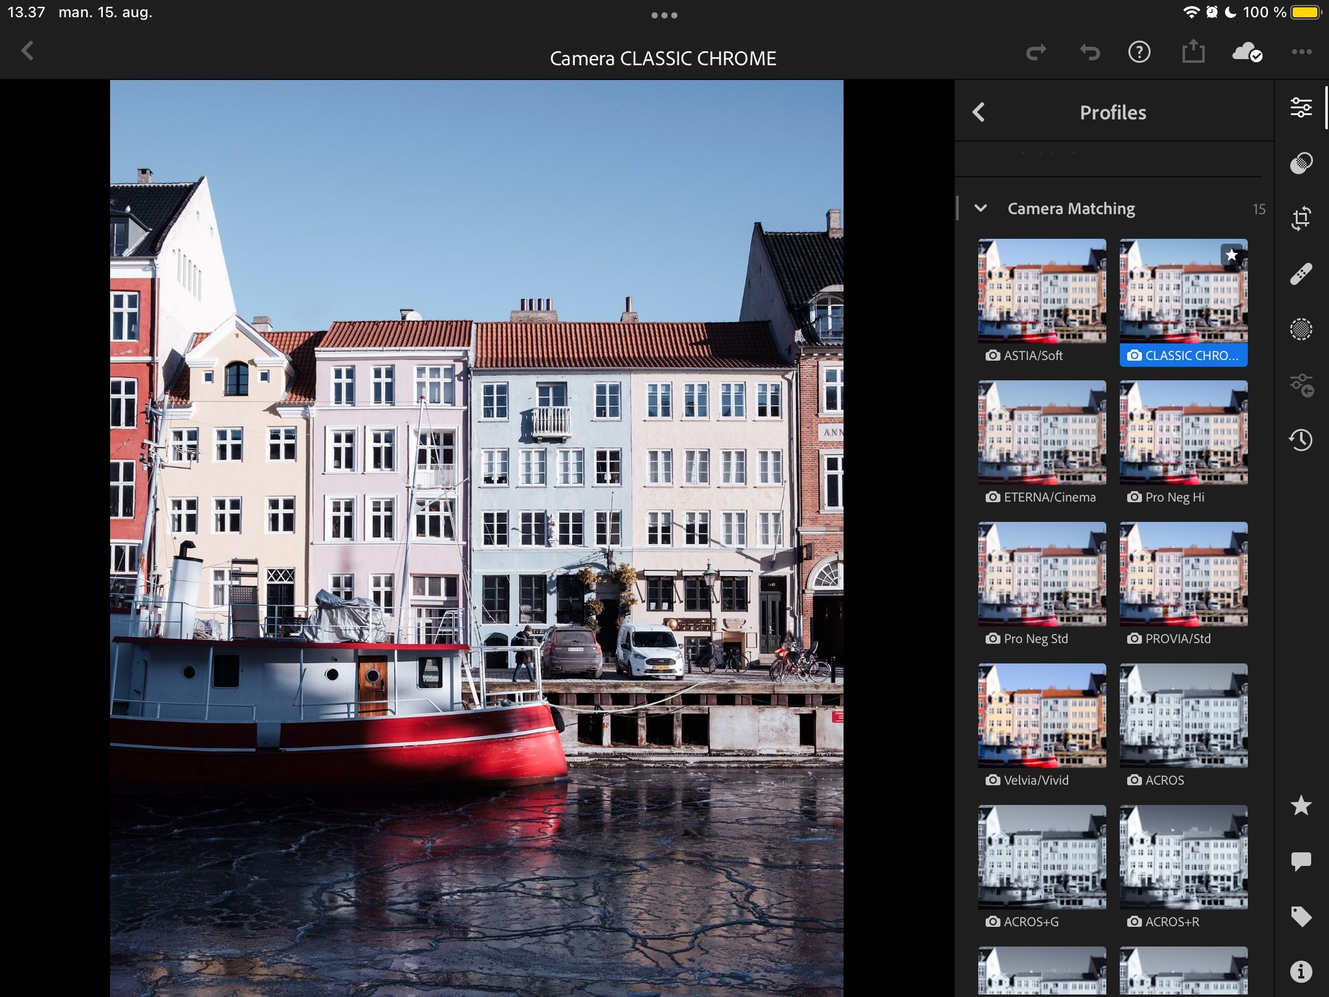Tap the 13.37 clock in status bar
1329x997 pixels.
[26, 12]
